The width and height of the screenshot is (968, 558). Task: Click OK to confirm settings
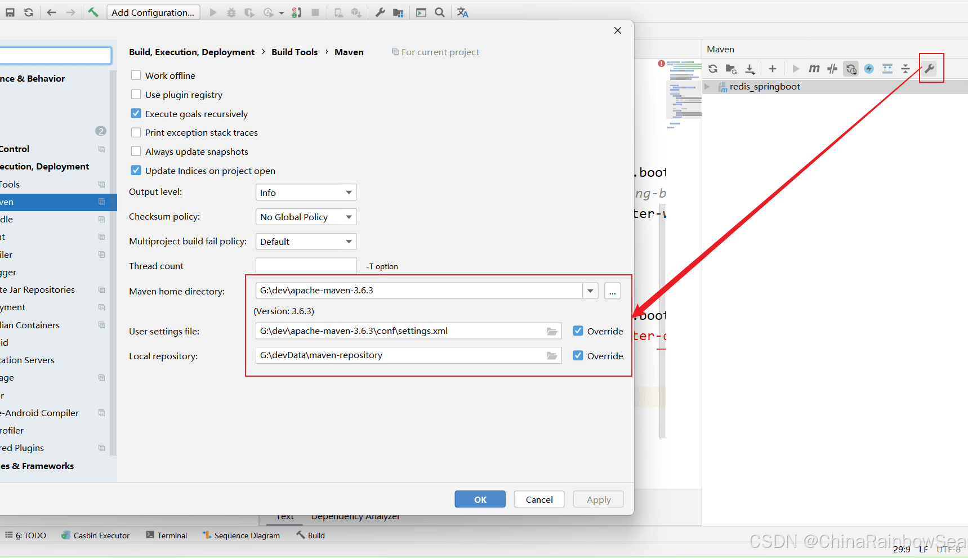point(480,499)
